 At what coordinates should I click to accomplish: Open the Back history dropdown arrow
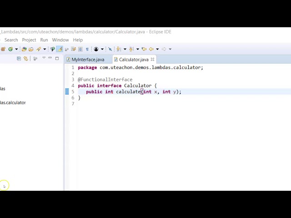pyautogui.click(x=157, y=49)
